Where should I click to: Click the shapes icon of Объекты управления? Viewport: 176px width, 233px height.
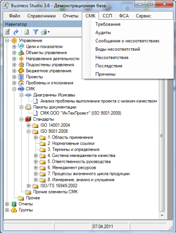21,53
